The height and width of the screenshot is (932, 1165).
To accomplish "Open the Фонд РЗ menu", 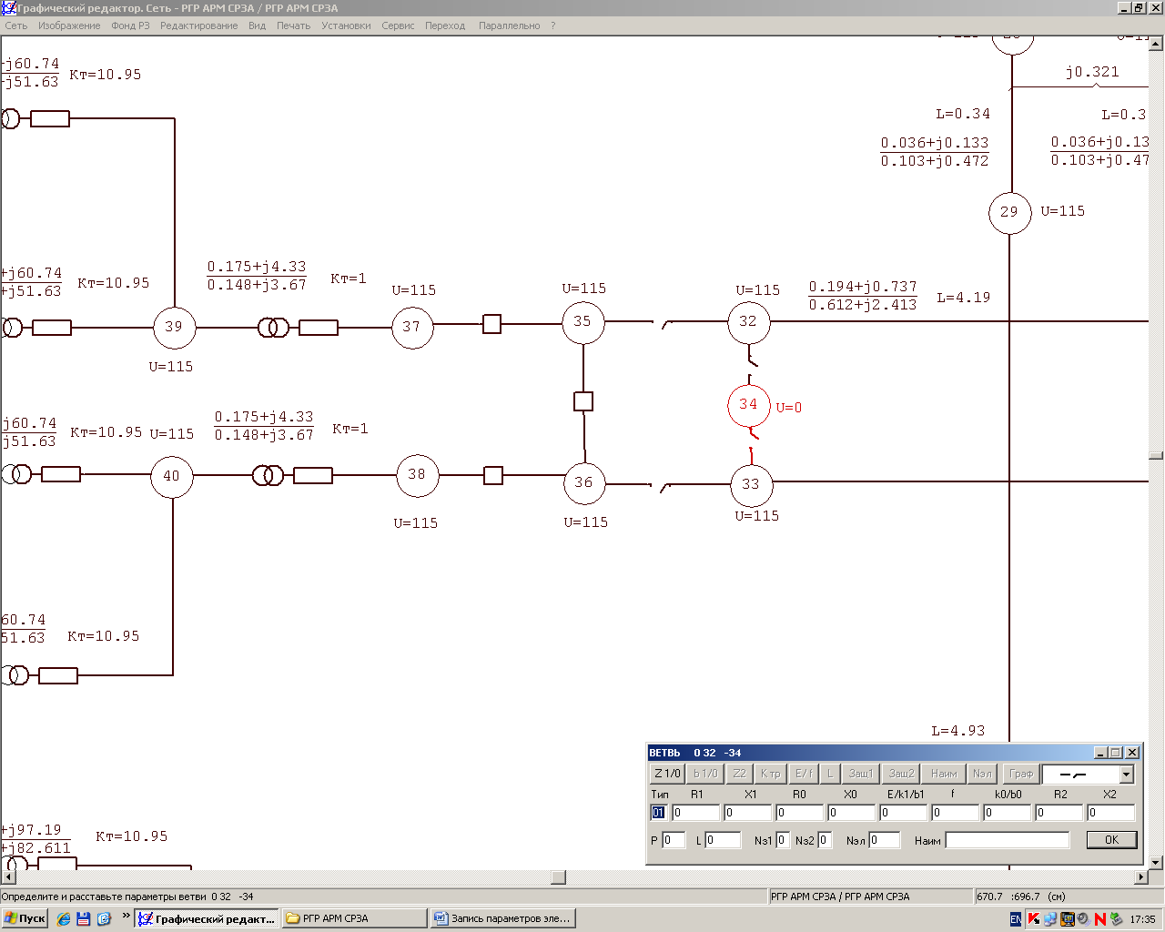I will click(x=130, y=25).
